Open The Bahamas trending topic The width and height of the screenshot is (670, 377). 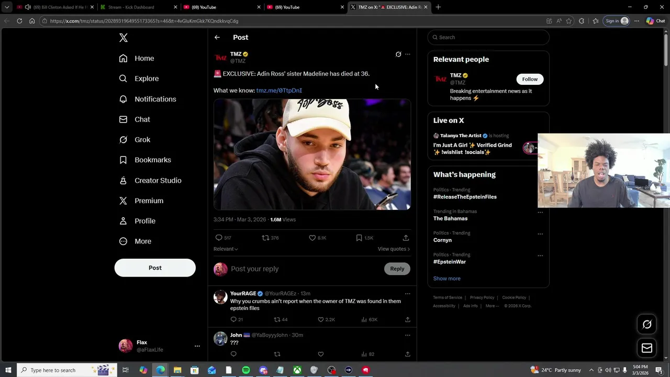450,218
